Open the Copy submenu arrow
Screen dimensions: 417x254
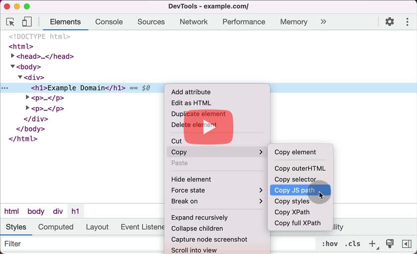(x=261, y=152)
